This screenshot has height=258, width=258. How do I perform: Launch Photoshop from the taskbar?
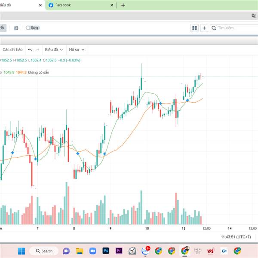click(x=106, y=251)
